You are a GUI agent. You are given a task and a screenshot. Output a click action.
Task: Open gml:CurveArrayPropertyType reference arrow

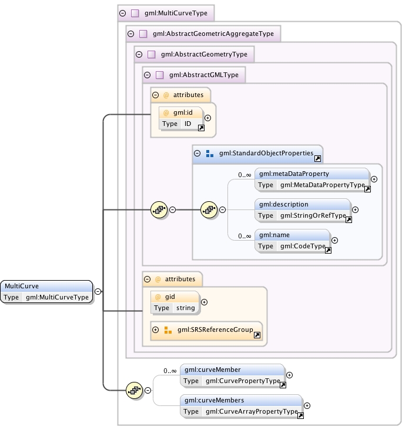tap(300, 415)
